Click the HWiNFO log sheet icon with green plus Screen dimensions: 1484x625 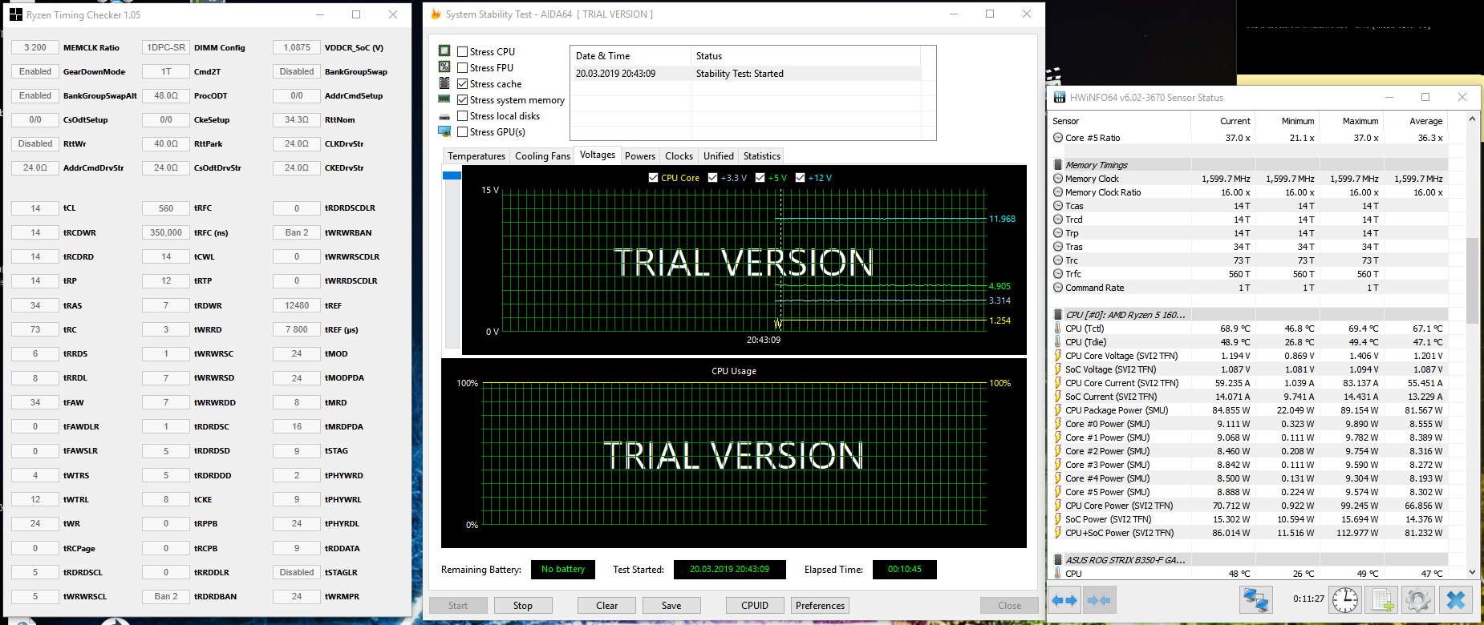click(x=1382, y=600)
